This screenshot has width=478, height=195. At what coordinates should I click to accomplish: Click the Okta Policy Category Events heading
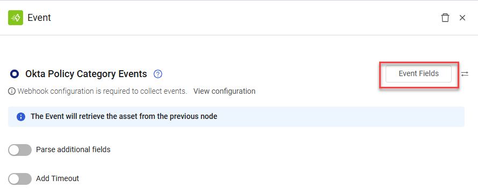pos(86,74)
